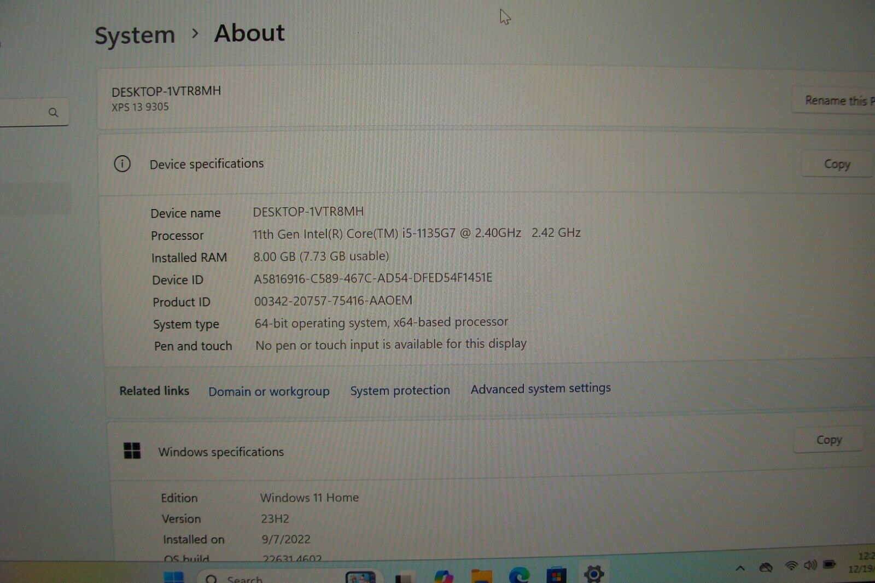Click the About breadcrumb title
This screenshot has width=875, height=583.
tap(249, 33)
